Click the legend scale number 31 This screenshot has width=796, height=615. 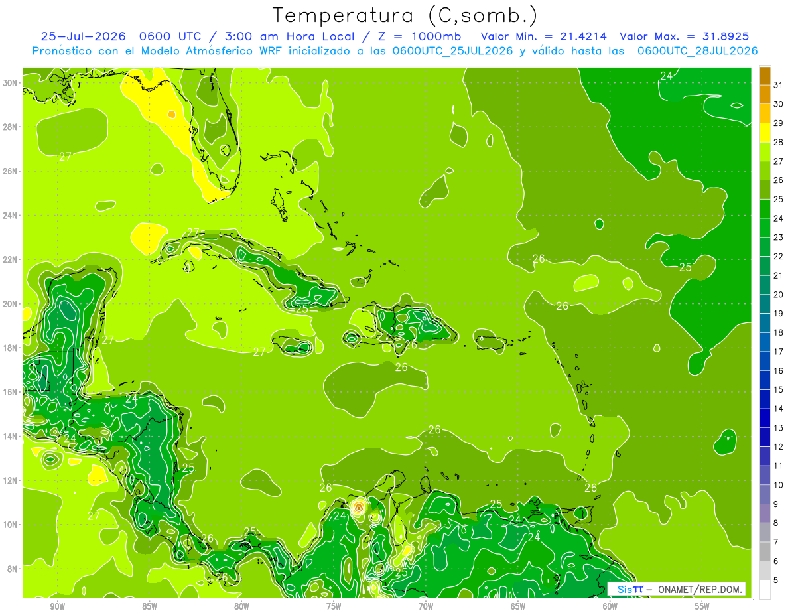778,84
